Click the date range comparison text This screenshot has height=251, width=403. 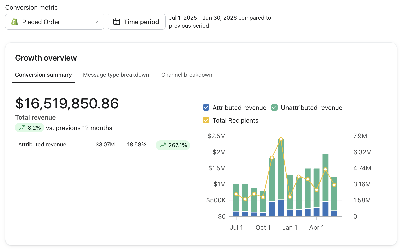click(x=220, y=22)
